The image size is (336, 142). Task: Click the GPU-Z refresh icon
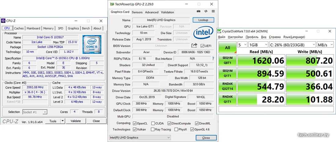click(x=206, y=12)
